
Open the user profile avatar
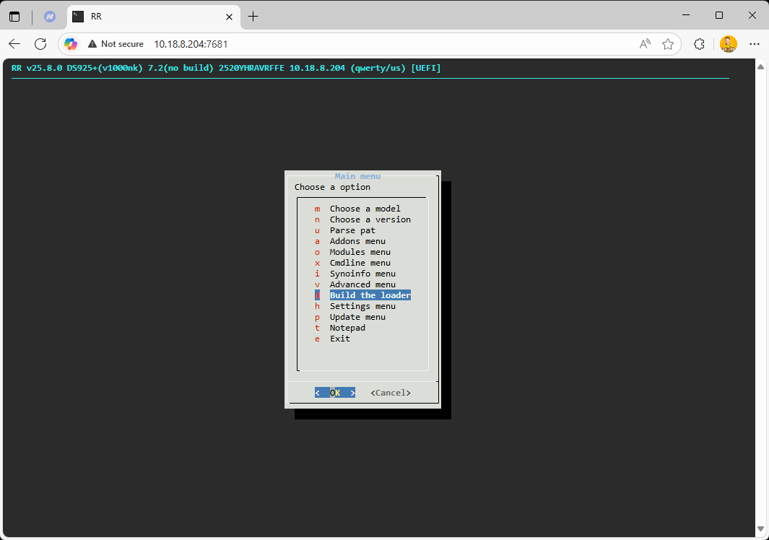click(729, 44)
